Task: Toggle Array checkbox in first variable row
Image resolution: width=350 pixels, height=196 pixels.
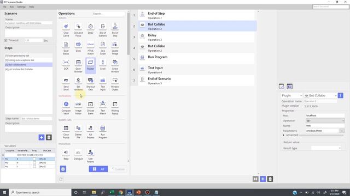Action: click(34, 159)
